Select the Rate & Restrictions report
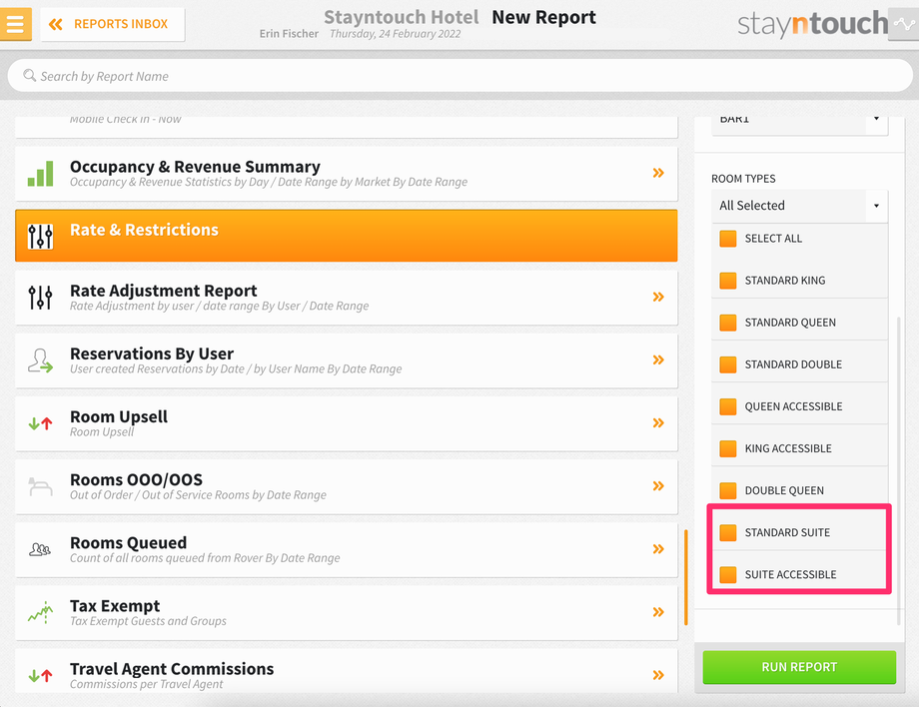Screen dimensions: 919x707 (x=347, y=236)
